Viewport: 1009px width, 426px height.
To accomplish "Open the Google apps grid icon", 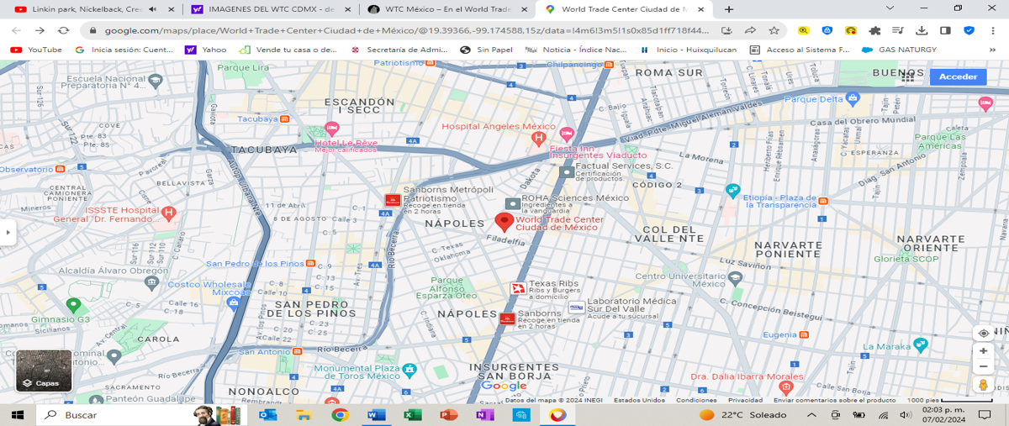I will pyautogui.click(x=908, y=76).
